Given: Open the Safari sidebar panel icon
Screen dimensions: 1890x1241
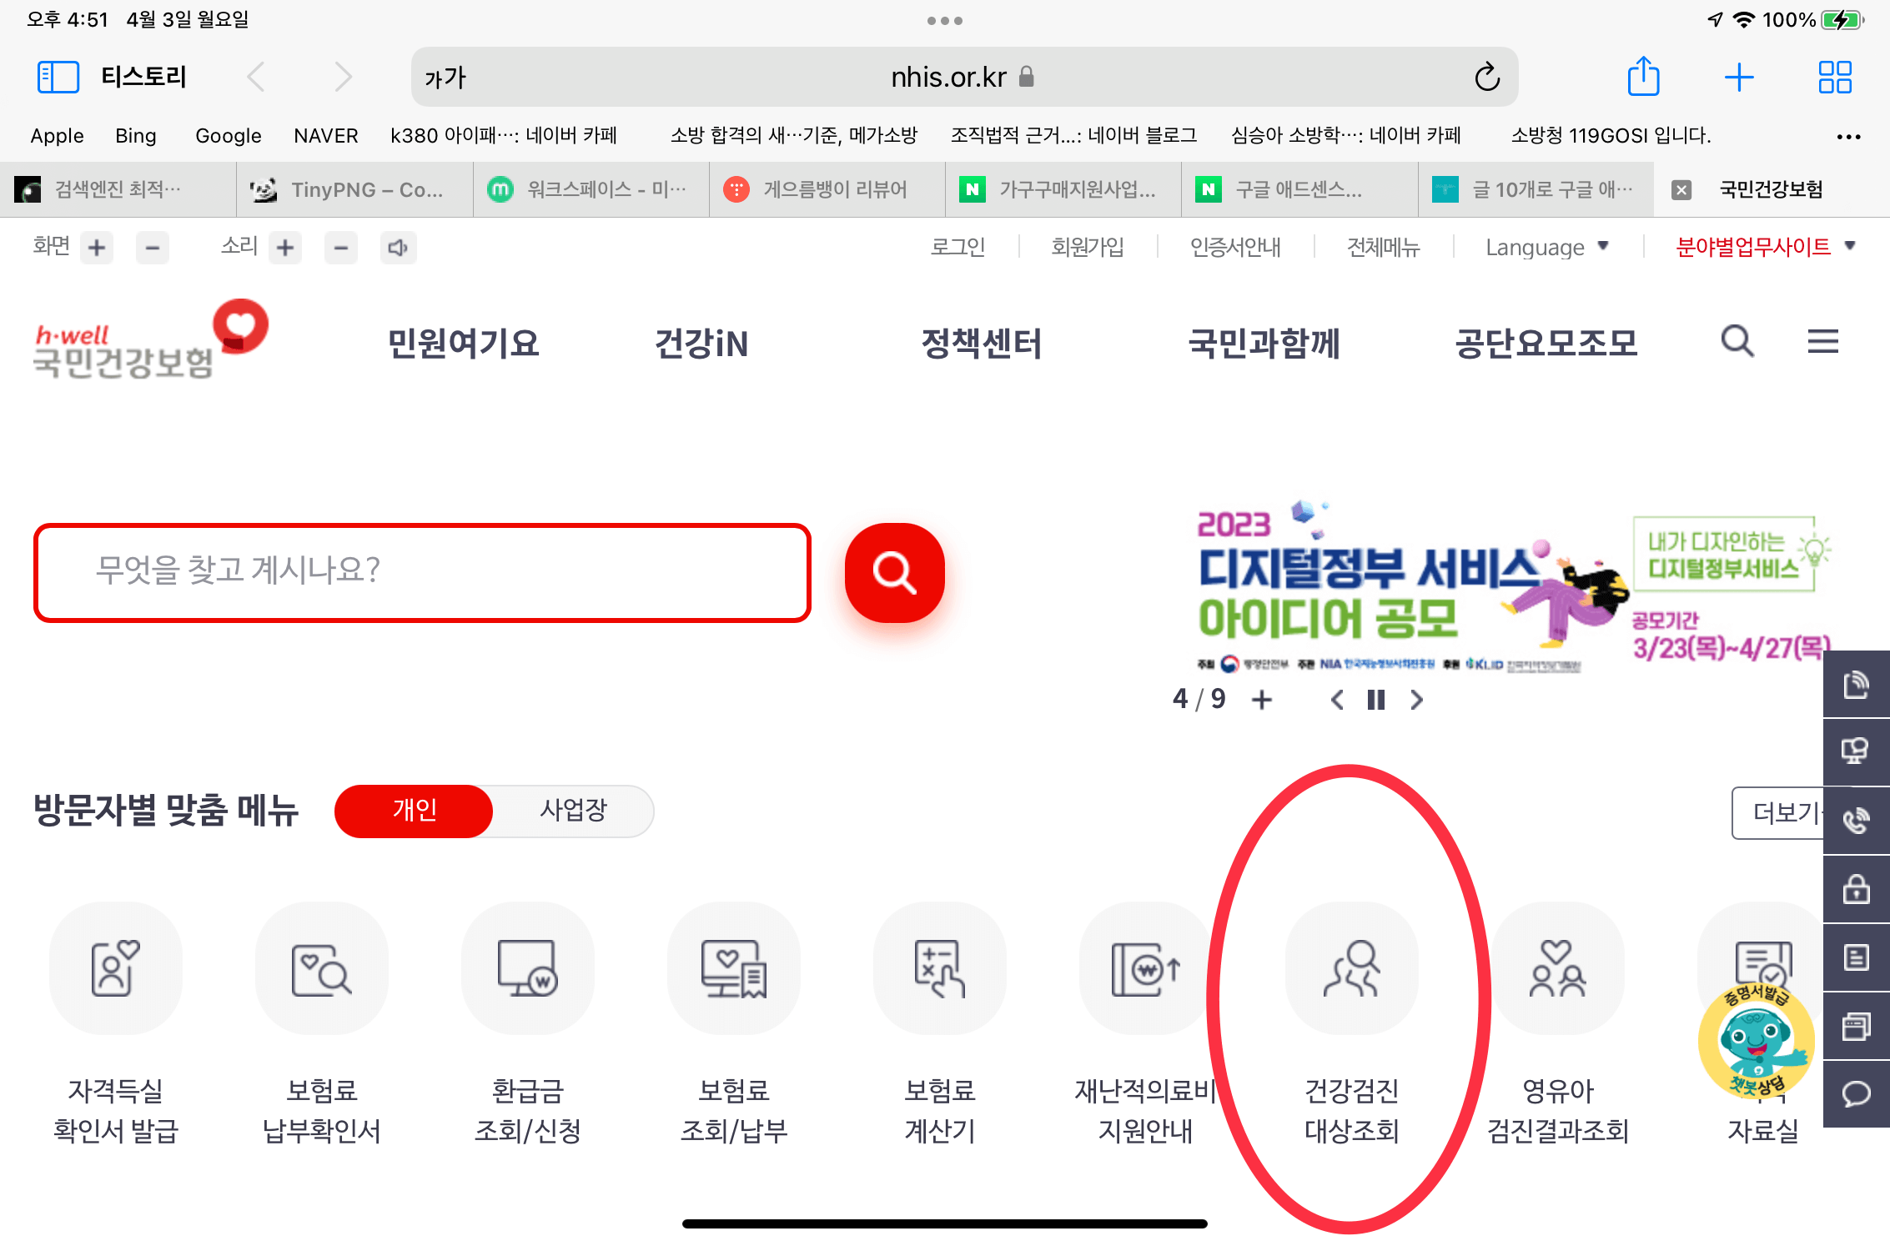Looking at the screenshot, I should [58, 78].
